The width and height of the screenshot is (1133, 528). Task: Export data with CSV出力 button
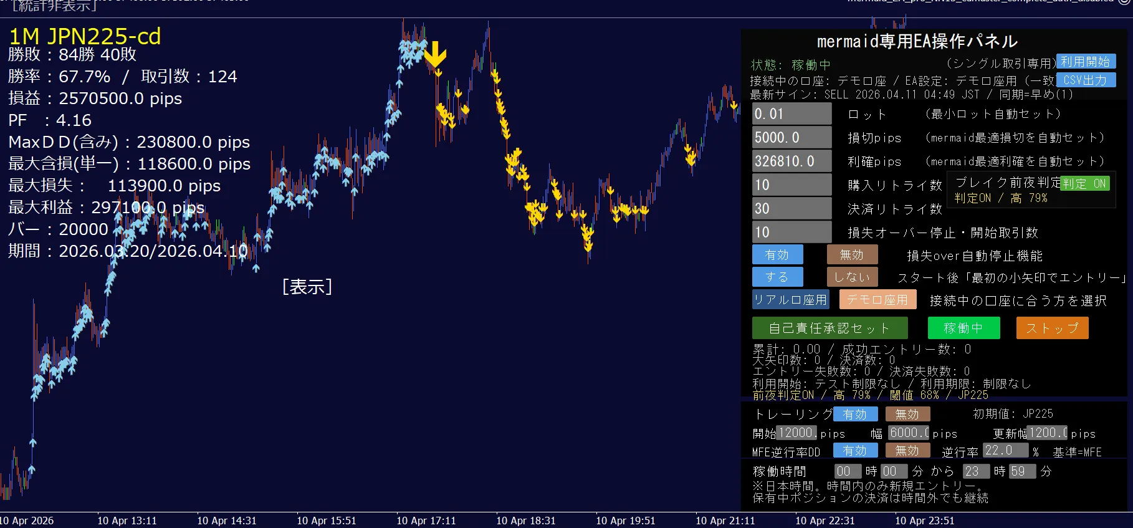(x=1086, y=80)
